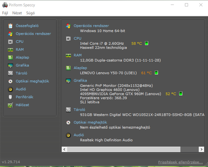Go to the RAM section in sidebar
The width and height of the screenshot is (208, 167).
(x=20, y=49)
